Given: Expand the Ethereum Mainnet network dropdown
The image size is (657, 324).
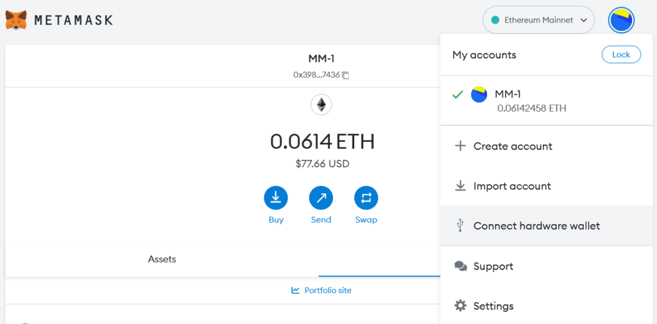Looking at the screenshot, I should coord(539,20).
